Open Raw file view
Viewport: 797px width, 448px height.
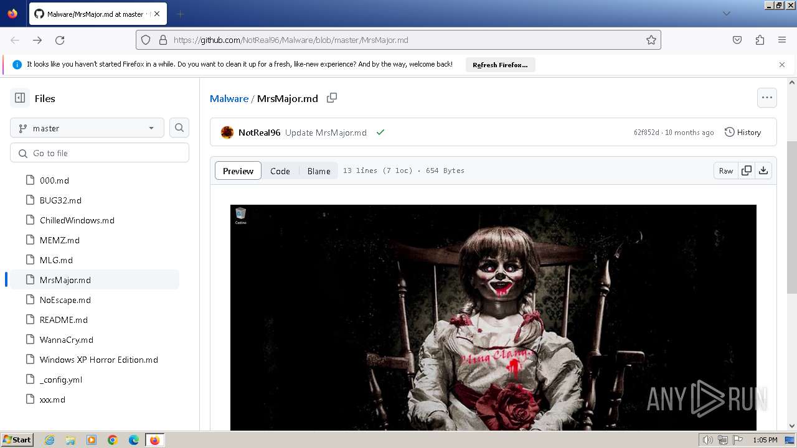[726, 170]
